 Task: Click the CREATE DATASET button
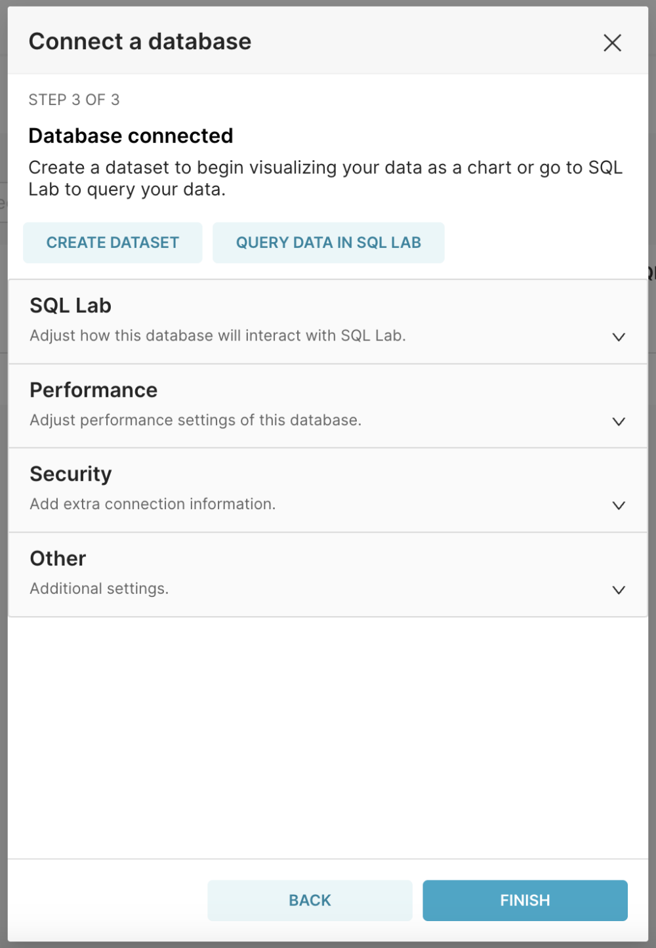coord(112,242)
